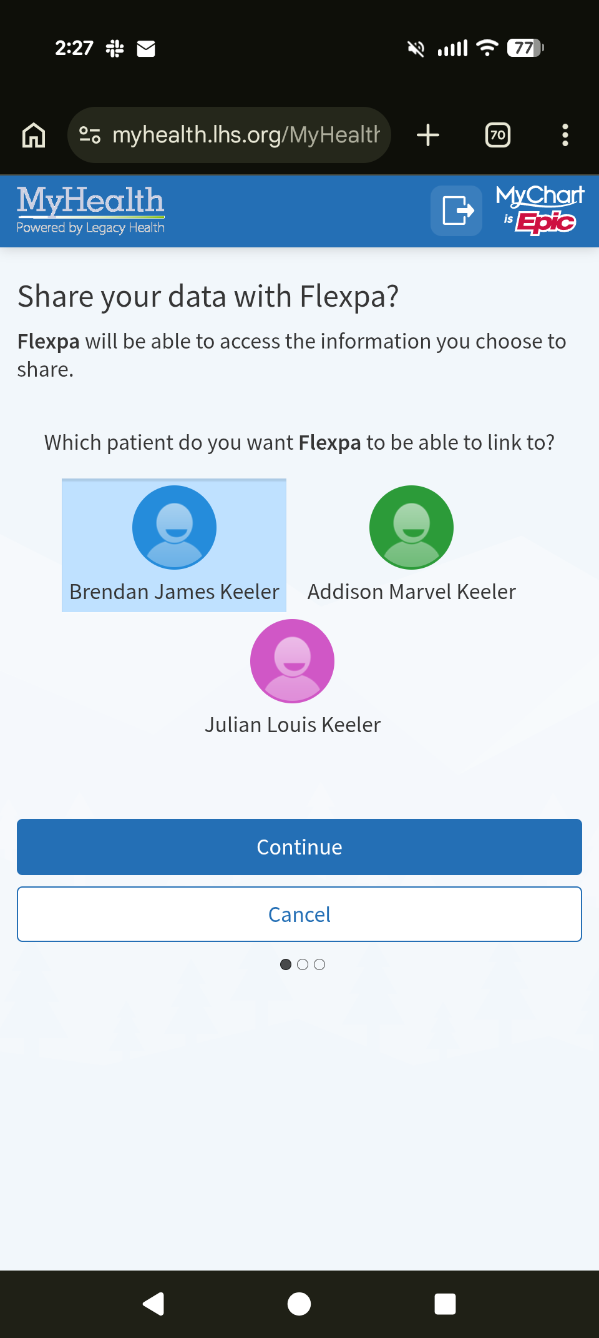Select Addison Marvel Keeler green avatar
The width and height of the screenshot is (599, 1338).
[x=411, y=527]
